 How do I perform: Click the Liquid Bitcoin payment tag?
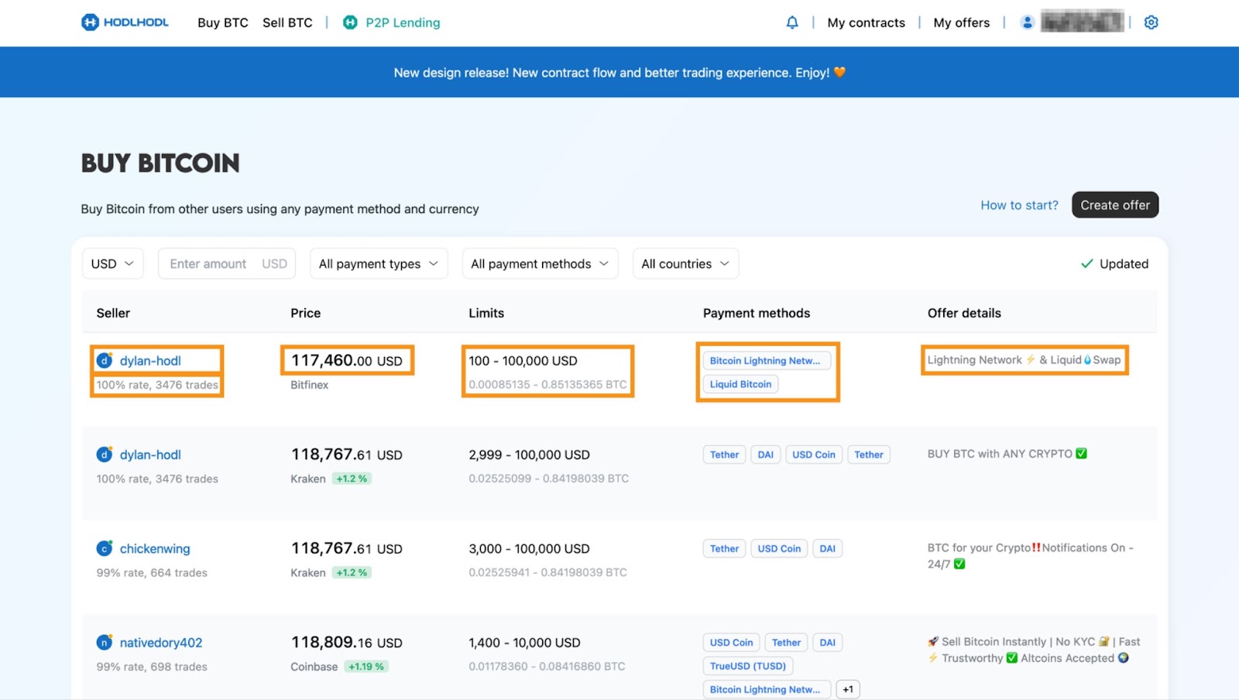741,384
